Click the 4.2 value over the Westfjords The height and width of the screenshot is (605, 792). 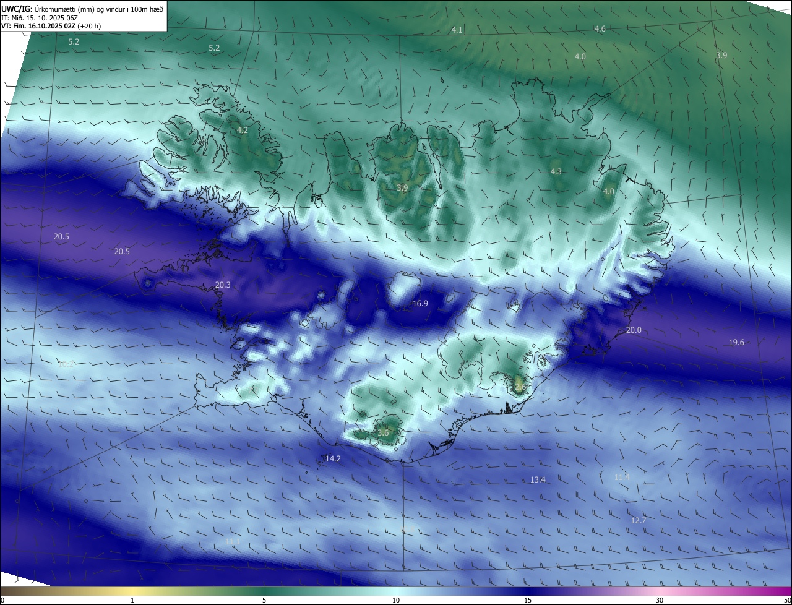click(x=242, y=131)
